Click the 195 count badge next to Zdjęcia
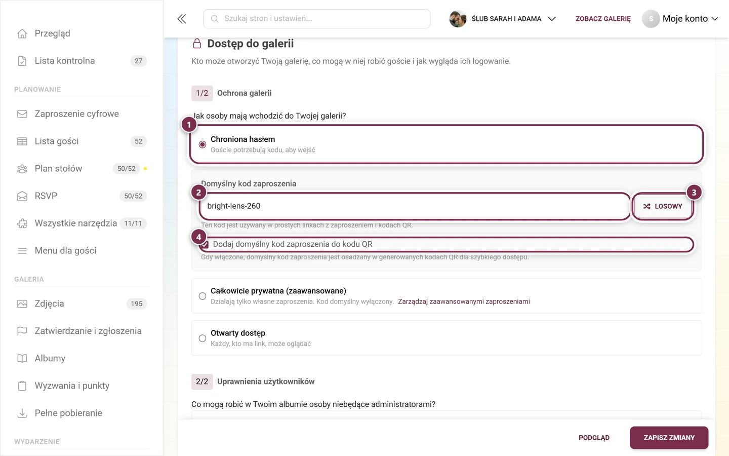Screen dimensions: 729x456 click(137, 304)
